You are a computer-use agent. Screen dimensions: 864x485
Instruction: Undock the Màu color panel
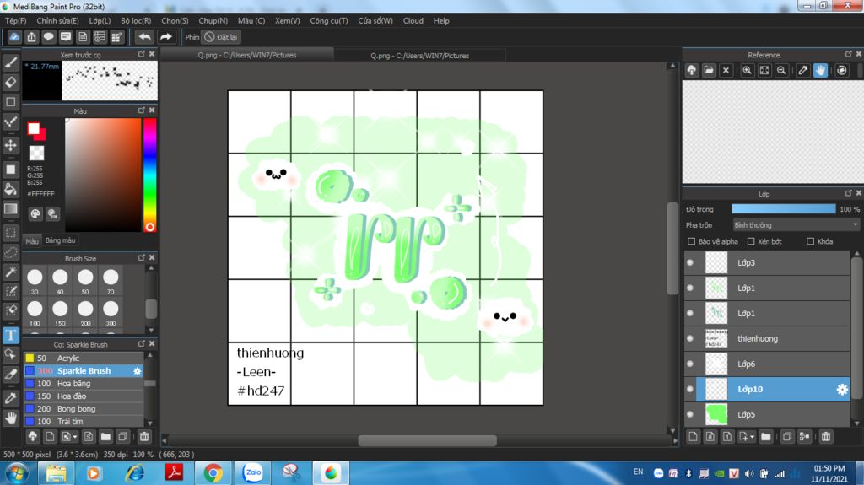click(x=142, y=110)
